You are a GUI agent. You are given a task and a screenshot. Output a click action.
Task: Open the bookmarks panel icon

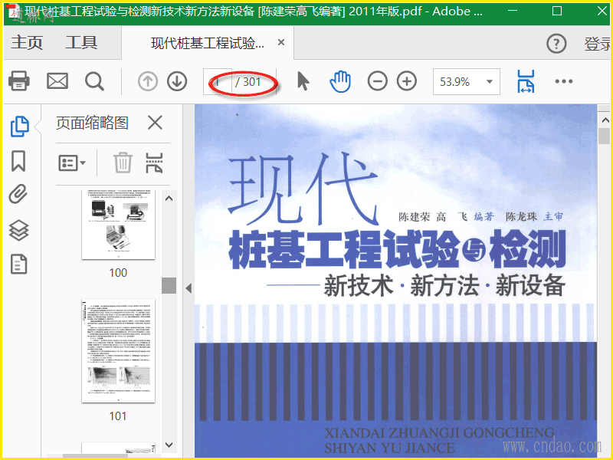[18, 161]
